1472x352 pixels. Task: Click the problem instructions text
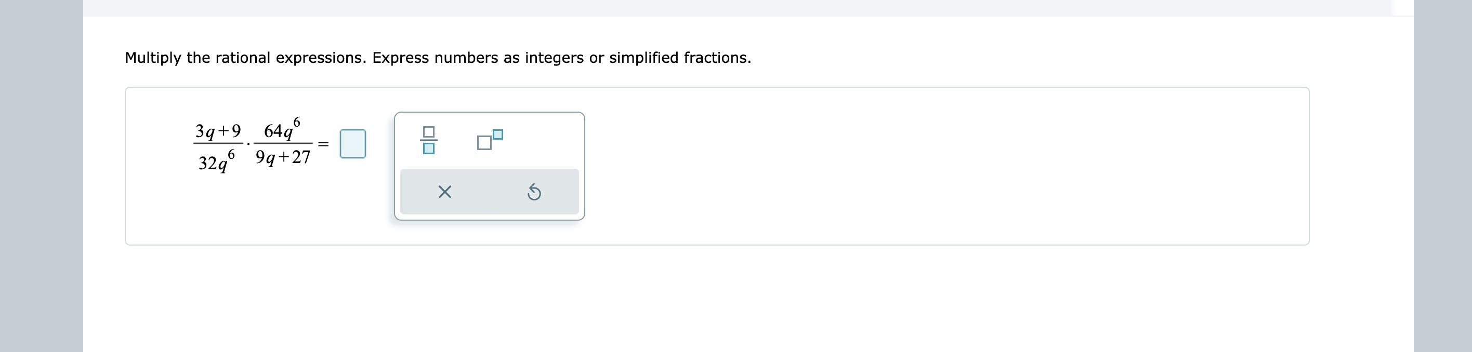pos(438,57)
